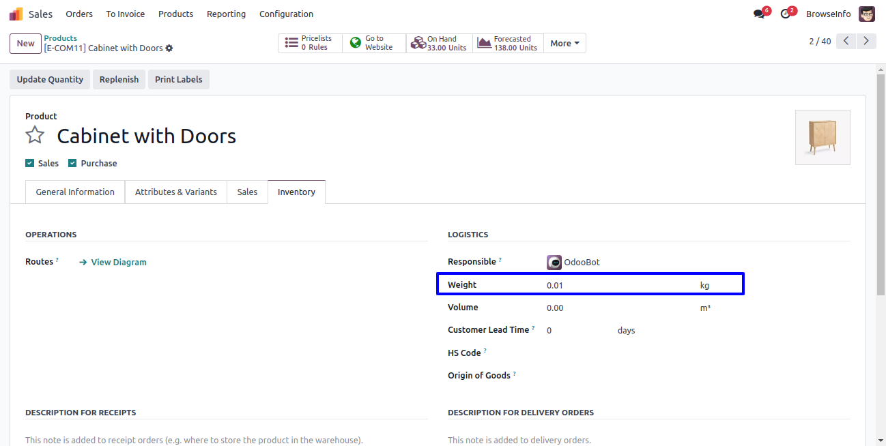Viewport: 886px width, 446px height.
Task: Click the HS Code input field
Action: coord(698,353)
